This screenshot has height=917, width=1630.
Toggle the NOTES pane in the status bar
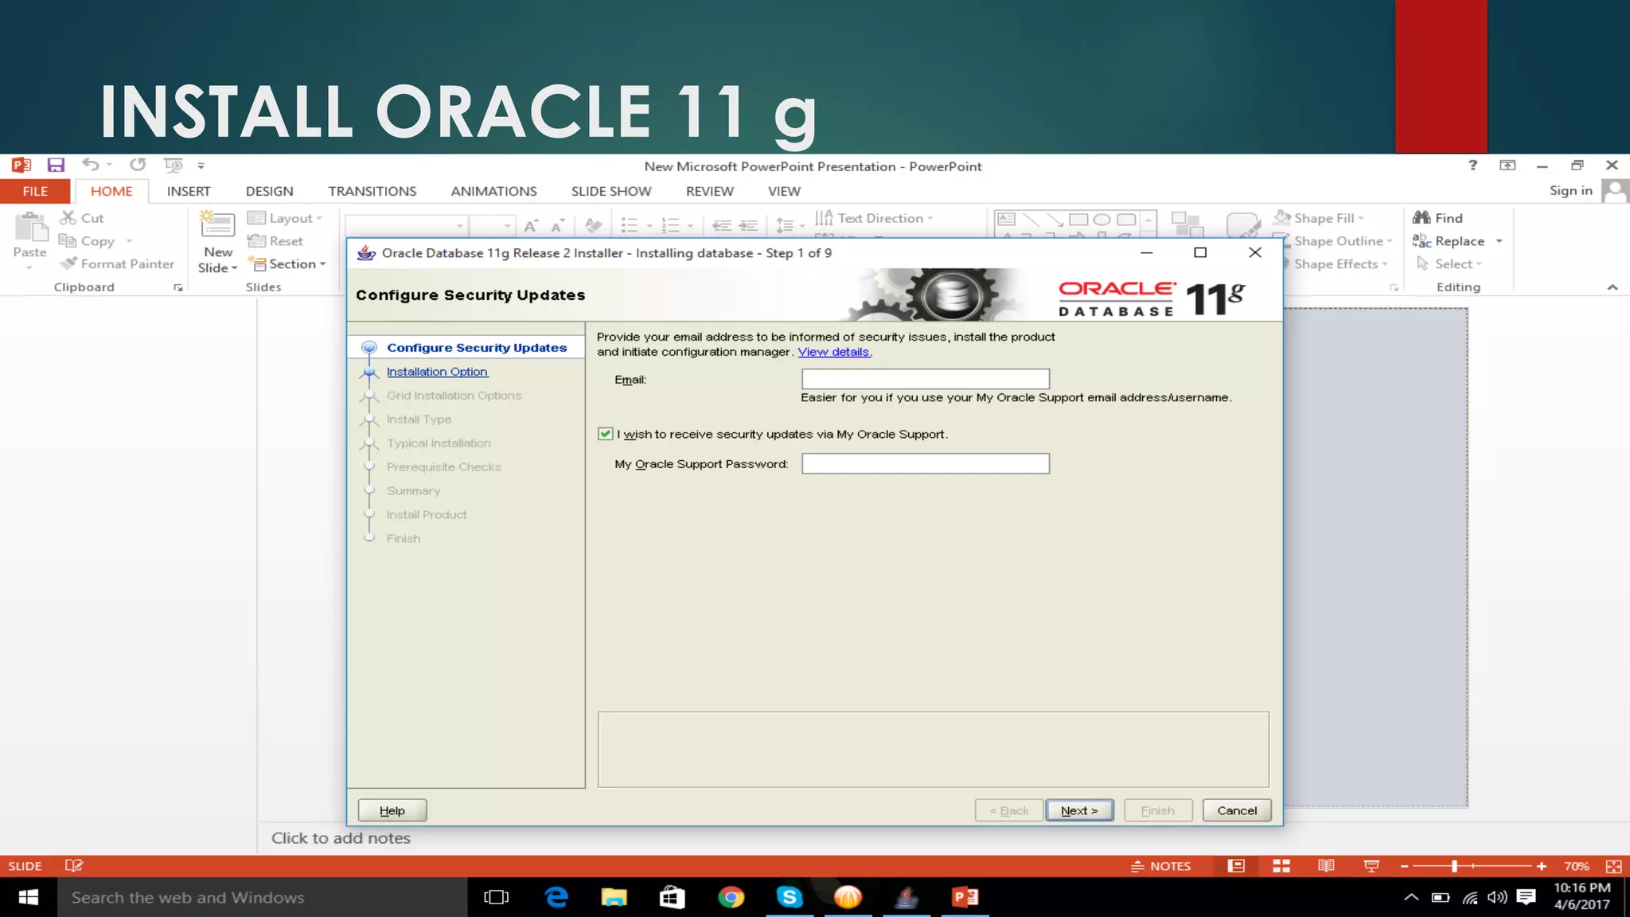pos(1160,866)
